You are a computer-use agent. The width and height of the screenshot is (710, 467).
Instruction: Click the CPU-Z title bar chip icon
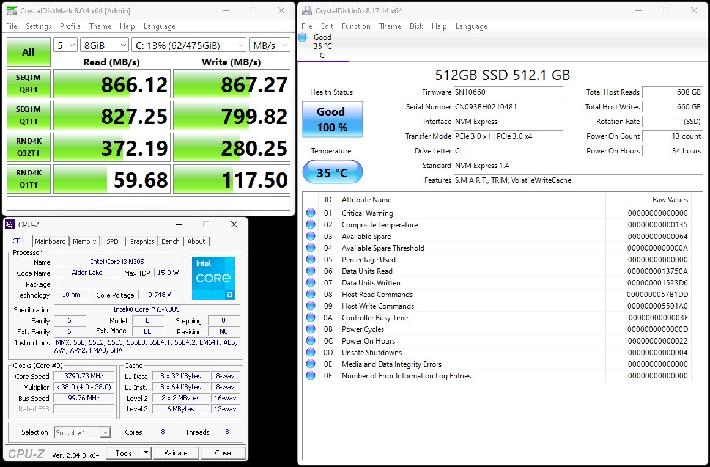[10, 224]
